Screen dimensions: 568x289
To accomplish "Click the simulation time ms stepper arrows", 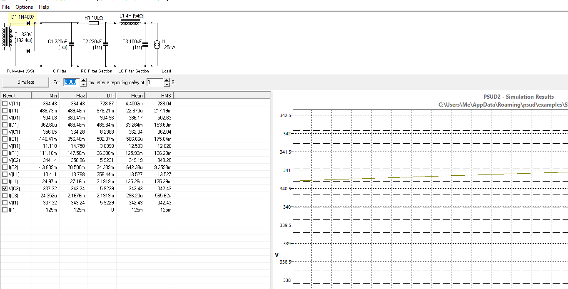I will pyautogui.click(x=84, y=82).
